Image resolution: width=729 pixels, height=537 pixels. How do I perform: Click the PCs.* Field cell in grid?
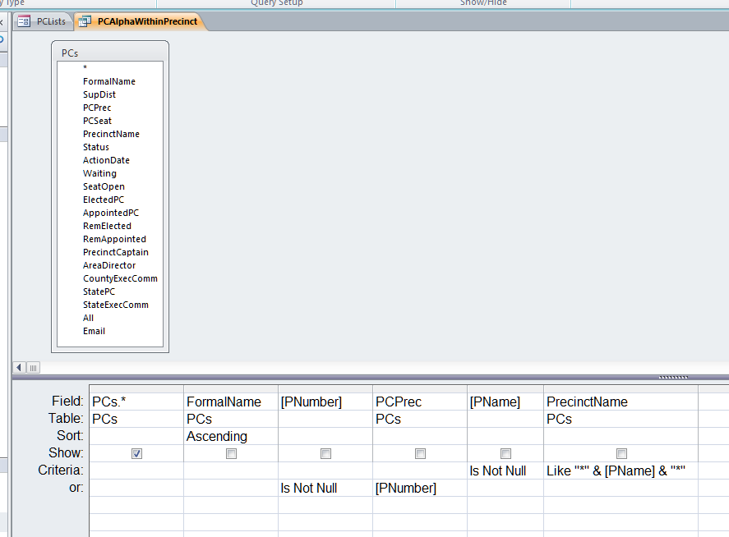[136, 402]
